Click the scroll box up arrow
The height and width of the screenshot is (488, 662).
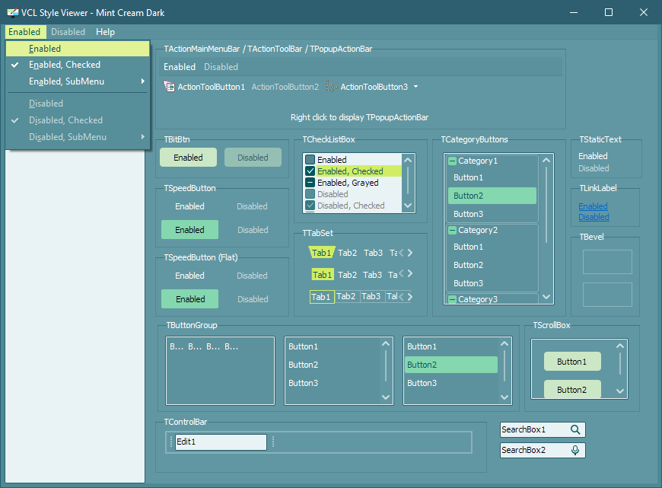[x=620, y=346]
